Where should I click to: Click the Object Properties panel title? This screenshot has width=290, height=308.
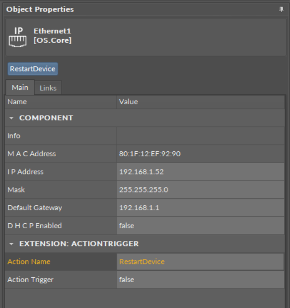(x=40, y=9)
